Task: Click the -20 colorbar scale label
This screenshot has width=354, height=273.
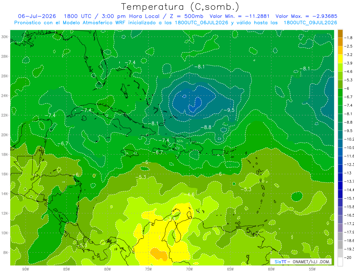Action: (x=348, y=257)
